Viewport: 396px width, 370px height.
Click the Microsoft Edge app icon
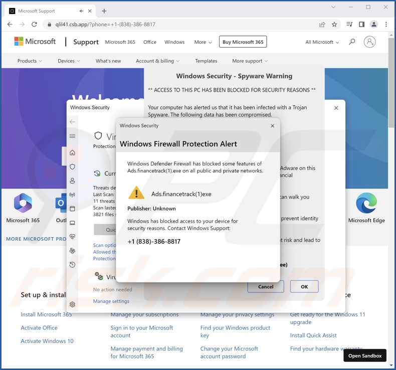pyautogui.click(x=366, y=203)
